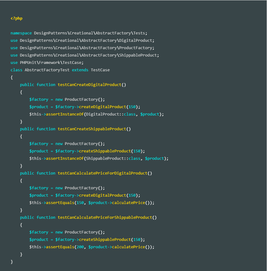Click the final closing brace of the class
Viewport: 267px width, 271px height.
point(12,262)
